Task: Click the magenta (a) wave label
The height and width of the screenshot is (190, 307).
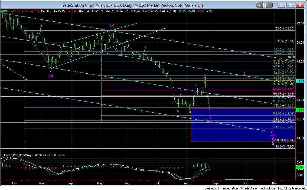Action: (51, 76)
